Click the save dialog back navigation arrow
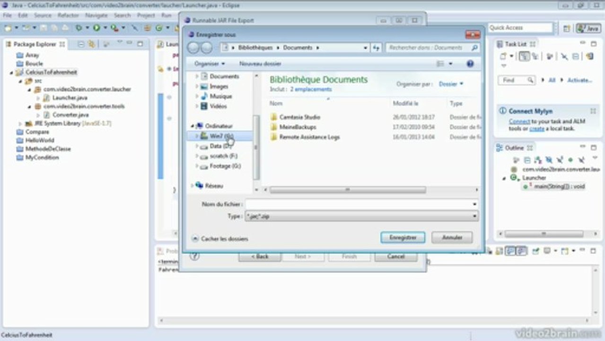Screen dimensions: 605x341 point(194,48)
